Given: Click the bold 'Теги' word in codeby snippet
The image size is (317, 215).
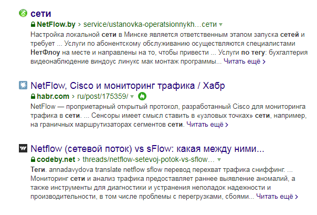Looking at the screenshot, I should pos(38,170).
